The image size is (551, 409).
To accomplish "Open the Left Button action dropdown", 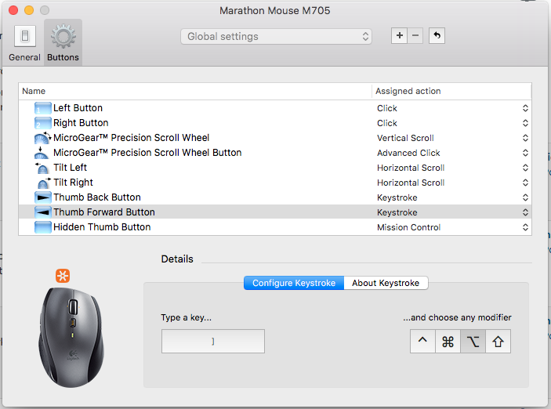I will click(x=525, y=108).
